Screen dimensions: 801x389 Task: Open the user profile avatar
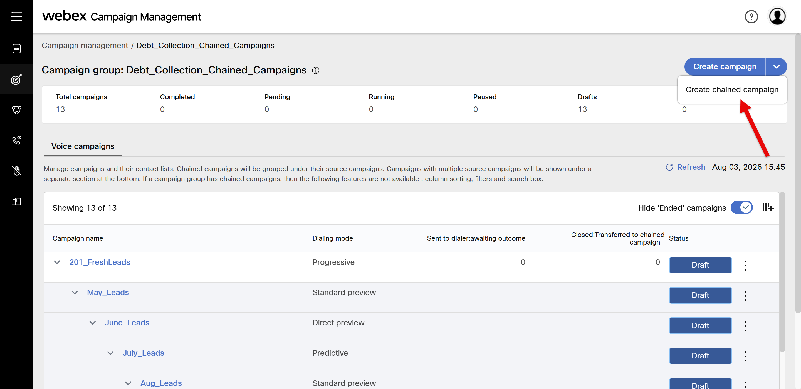[777, 16]
